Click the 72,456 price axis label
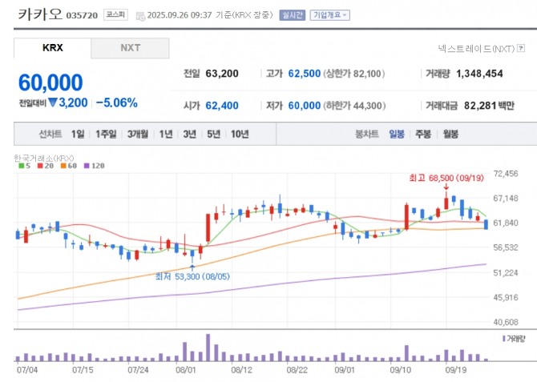 [x=506, y=174]
